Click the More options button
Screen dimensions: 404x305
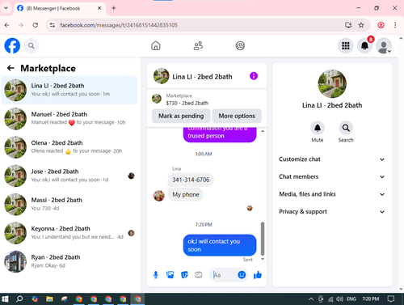pos(237,116)
